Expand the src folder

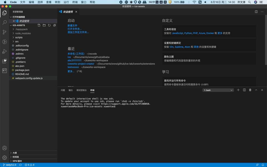[33, 41]
